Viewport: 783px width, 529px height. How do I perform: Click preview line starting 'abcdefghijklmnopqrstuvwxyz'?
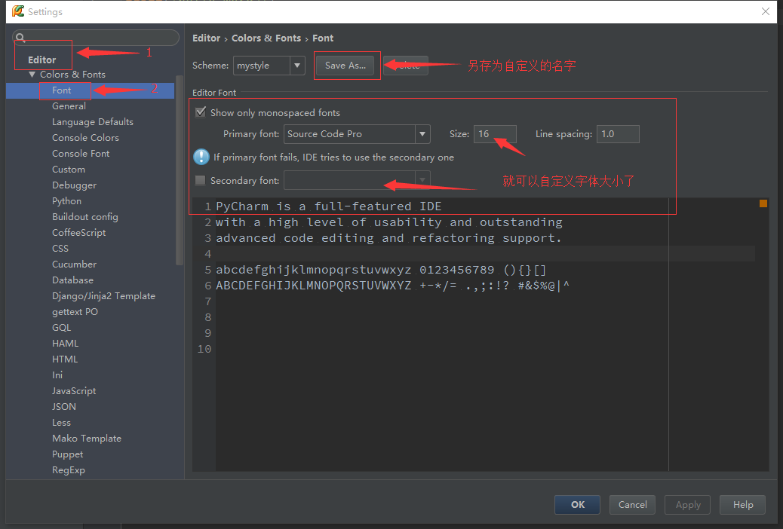381,270
